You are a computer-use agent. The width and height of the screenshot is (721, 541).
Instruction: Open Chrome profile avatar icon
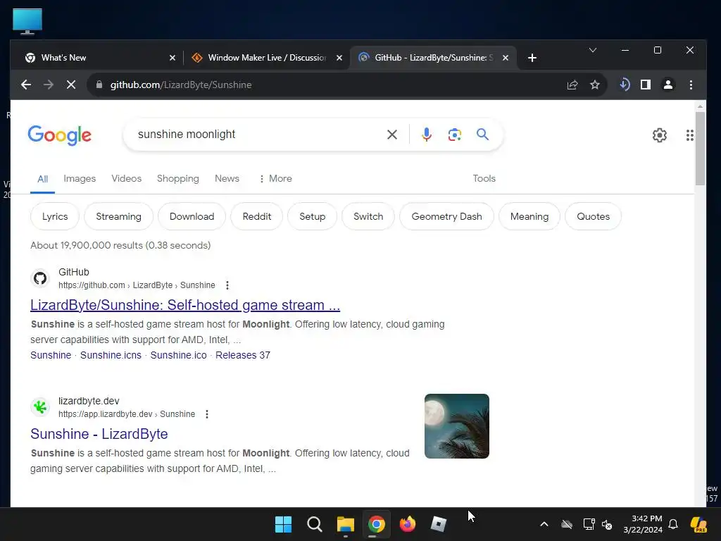668,85
